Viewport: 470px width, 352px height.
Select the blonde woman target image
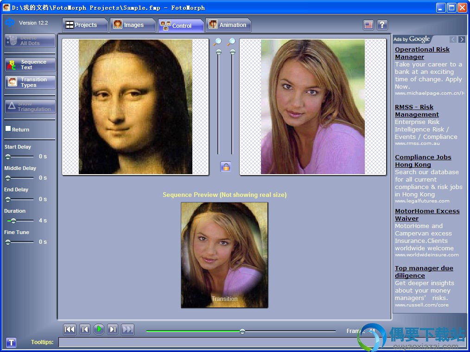(x=312, y=107)
